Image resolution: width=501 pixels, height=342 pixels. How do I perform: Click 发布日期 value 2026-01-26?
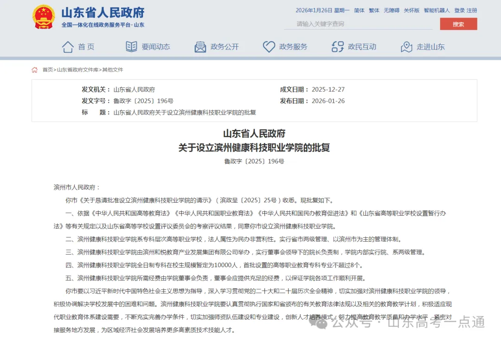click(x=328, y=101)
